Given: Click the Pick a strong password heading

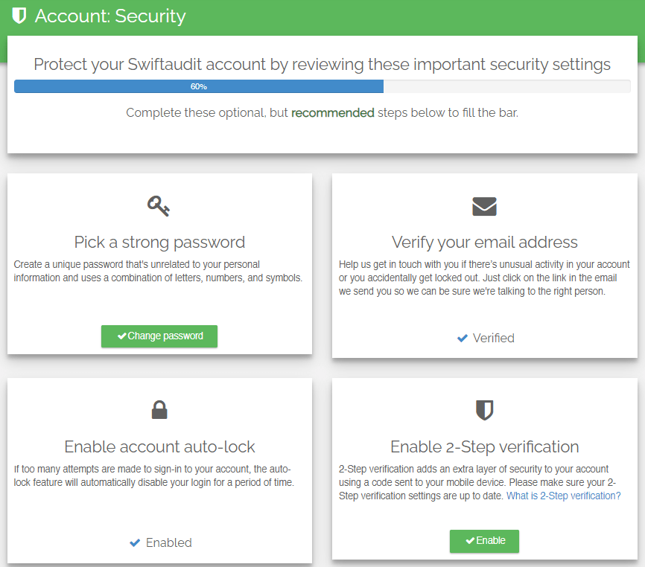Looking at the screenshot, I should (x=159, y=242).
